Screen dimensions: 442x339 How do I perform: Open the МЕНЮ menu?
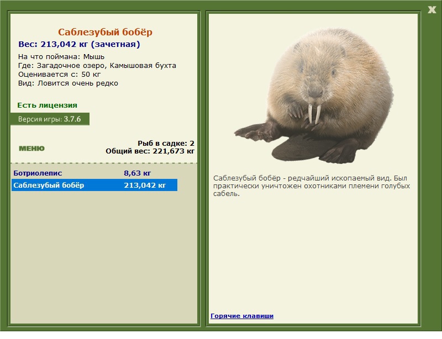pyautogui.click(x=31, y=149)
